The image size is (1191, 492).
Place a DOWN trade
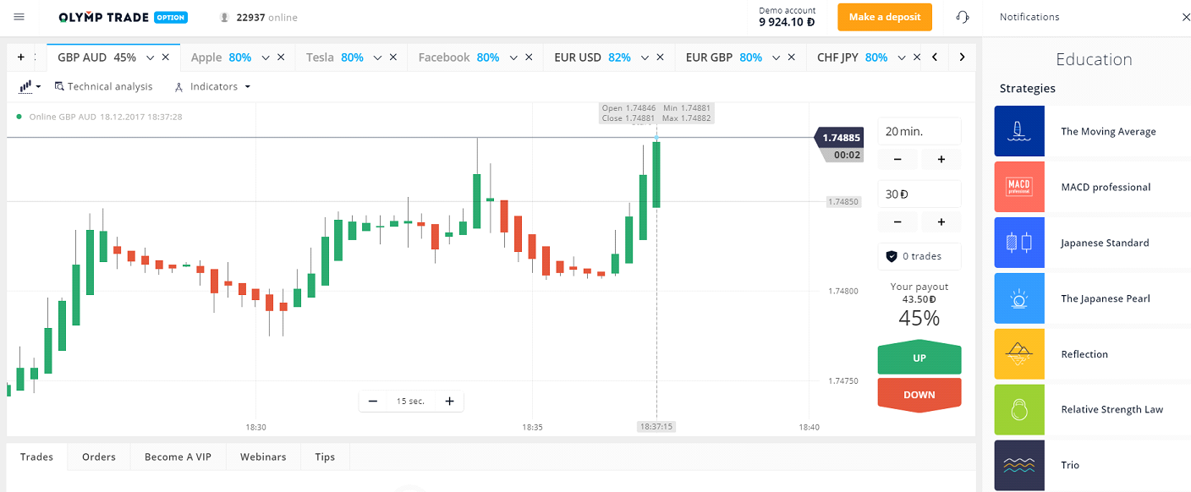tap(919, 395)
